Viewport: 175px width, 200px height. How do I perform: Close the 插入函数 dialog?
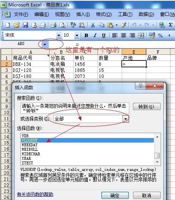point(155,86)
